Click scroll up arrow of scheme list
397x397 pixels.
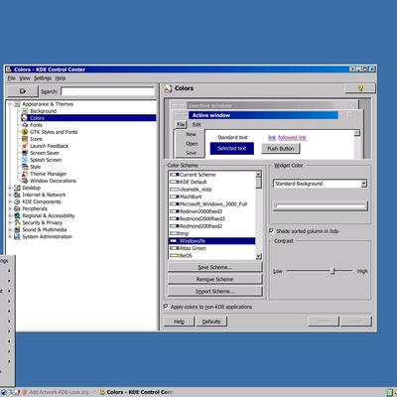[x=258, y=174]
